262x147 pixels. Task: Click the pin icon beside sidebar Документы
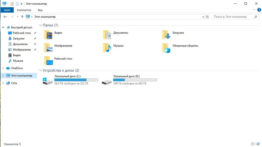[x=35, y=44]
